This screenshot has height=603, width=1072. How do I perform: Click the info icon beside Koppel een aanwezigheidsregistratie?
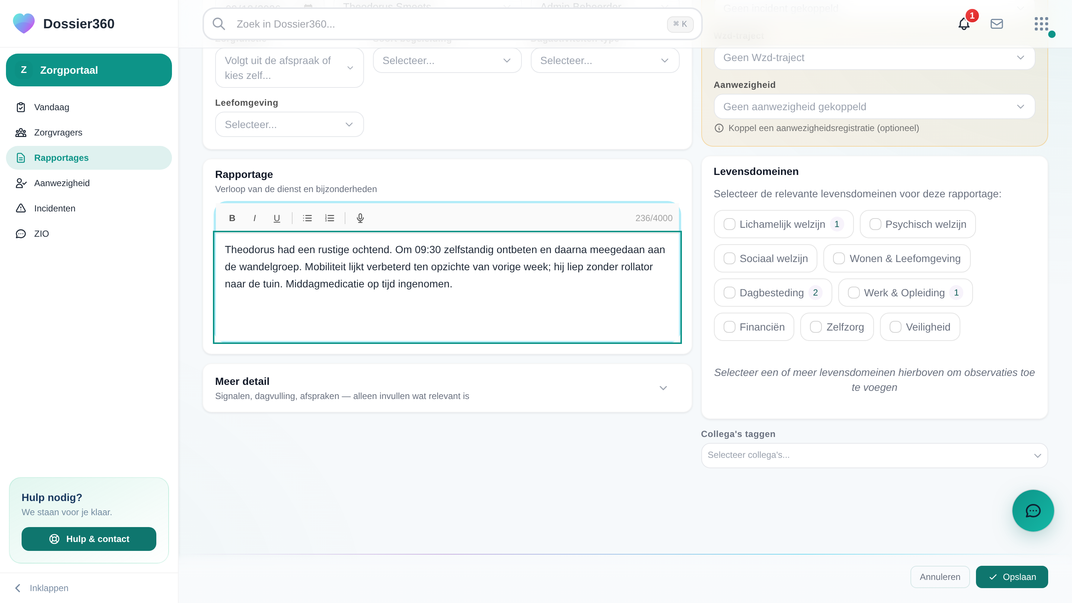coord(719,128)
